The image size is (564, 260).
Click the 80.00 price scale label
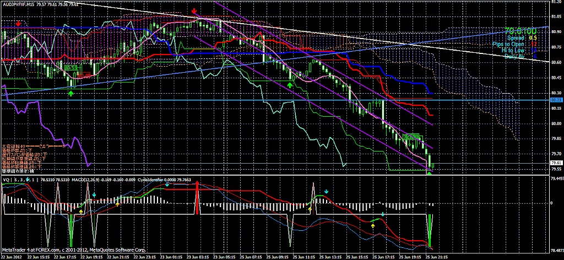coord(555,123)
